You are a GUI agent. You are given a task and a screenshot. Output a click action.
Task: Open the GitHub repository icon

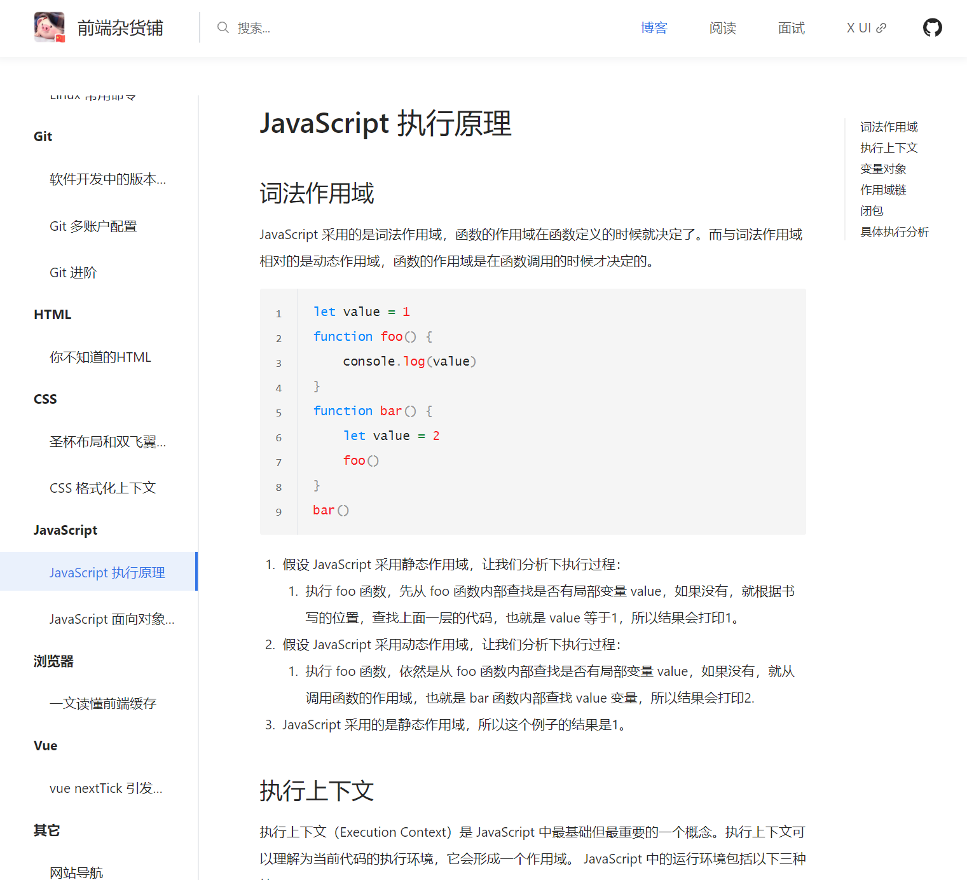click(932, 27)
